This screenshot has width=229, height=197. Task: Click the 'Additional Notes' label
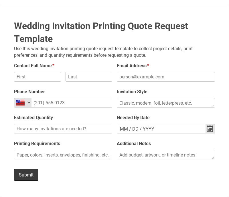tap(134, 143)
